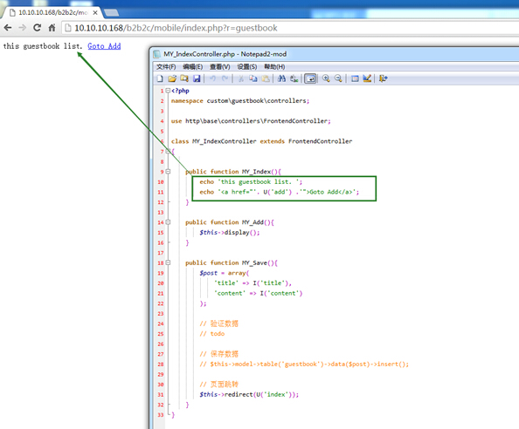This screenshot has width=519, height=429.
Task: Zoom out on the editor text
Action: coord(338,78)
